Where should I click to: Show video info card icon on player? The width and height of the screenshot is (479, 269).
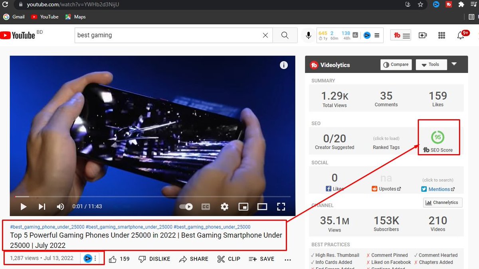(284, 65)
